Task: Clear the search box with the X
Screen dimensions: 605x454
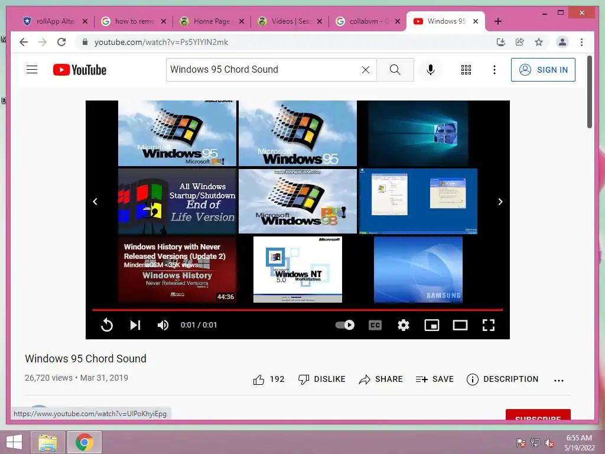Action: coord(365,70)
